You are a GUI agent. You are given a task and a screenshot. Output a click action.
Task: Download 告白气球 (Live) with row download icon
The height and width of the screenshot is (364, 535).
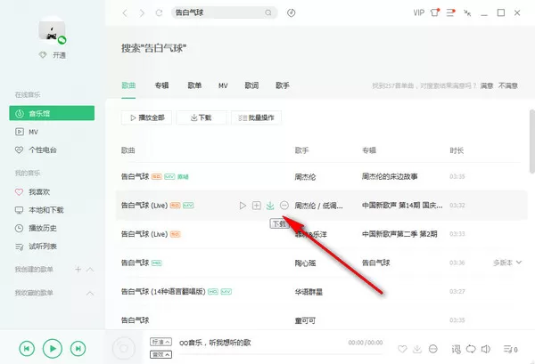[x=270, y=206]
